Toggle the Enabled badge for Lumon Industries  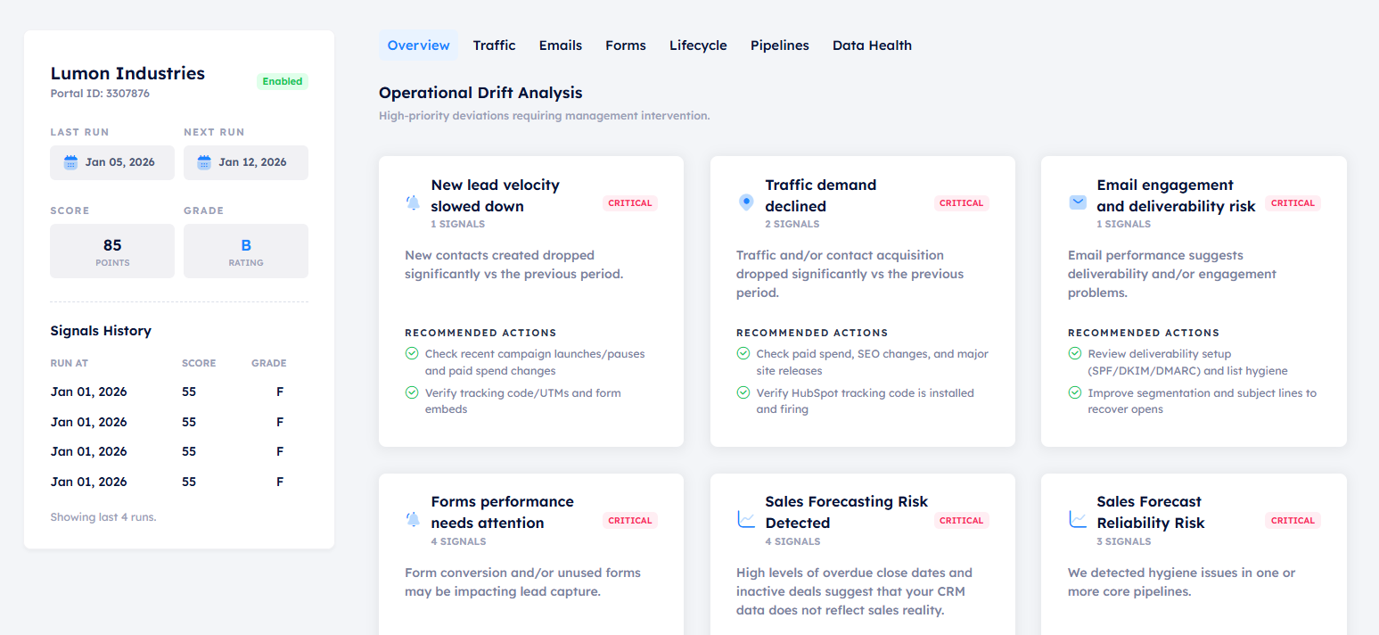[282, 81]
